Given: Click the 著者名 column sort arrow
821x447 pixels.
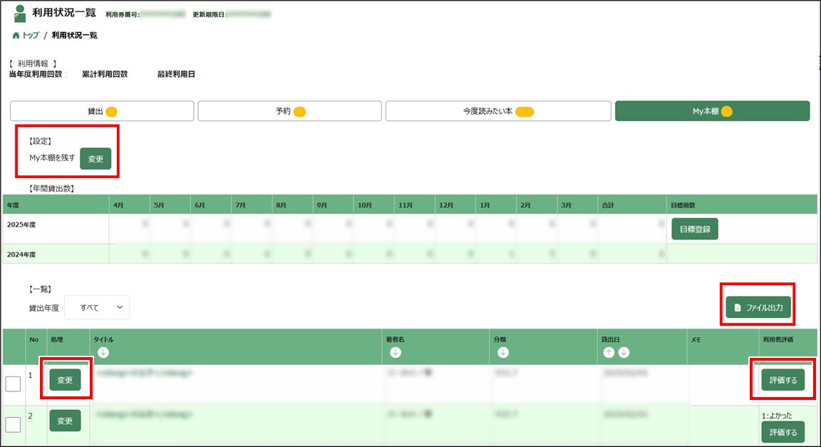Looking at the screenshot, I should 396,352.
